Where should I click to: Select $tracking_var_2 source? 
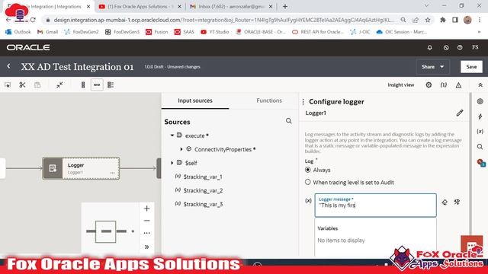[203, 190]
